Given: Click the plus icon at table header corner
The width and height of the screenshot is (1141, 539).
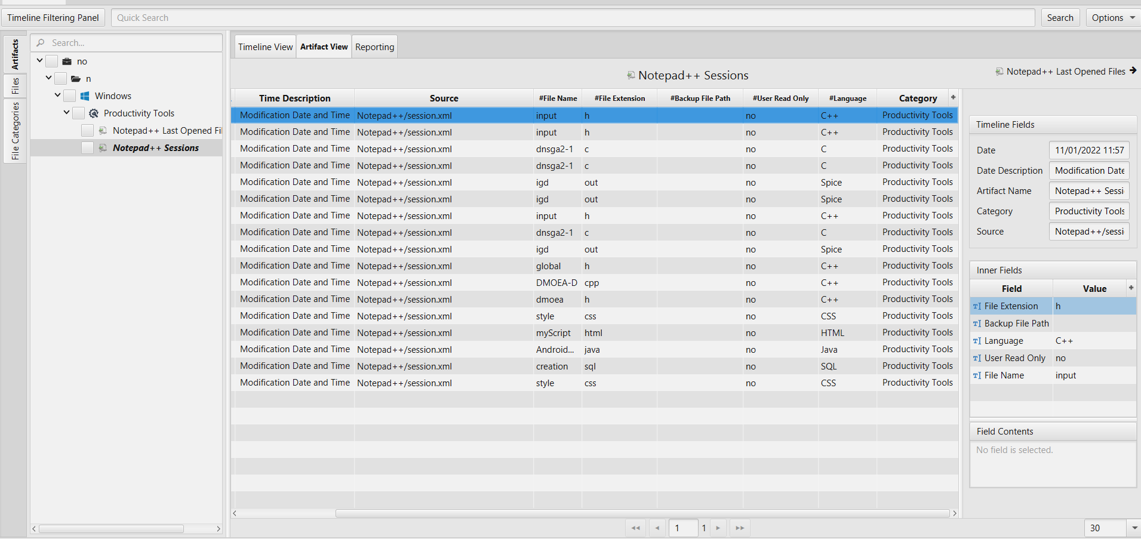Looking at the screenshot, I should click(953, 97).
